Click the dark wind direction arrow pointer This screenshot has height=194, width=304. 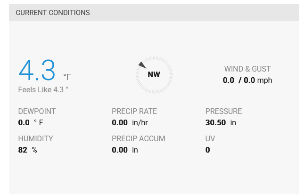[x=142, y=65]
